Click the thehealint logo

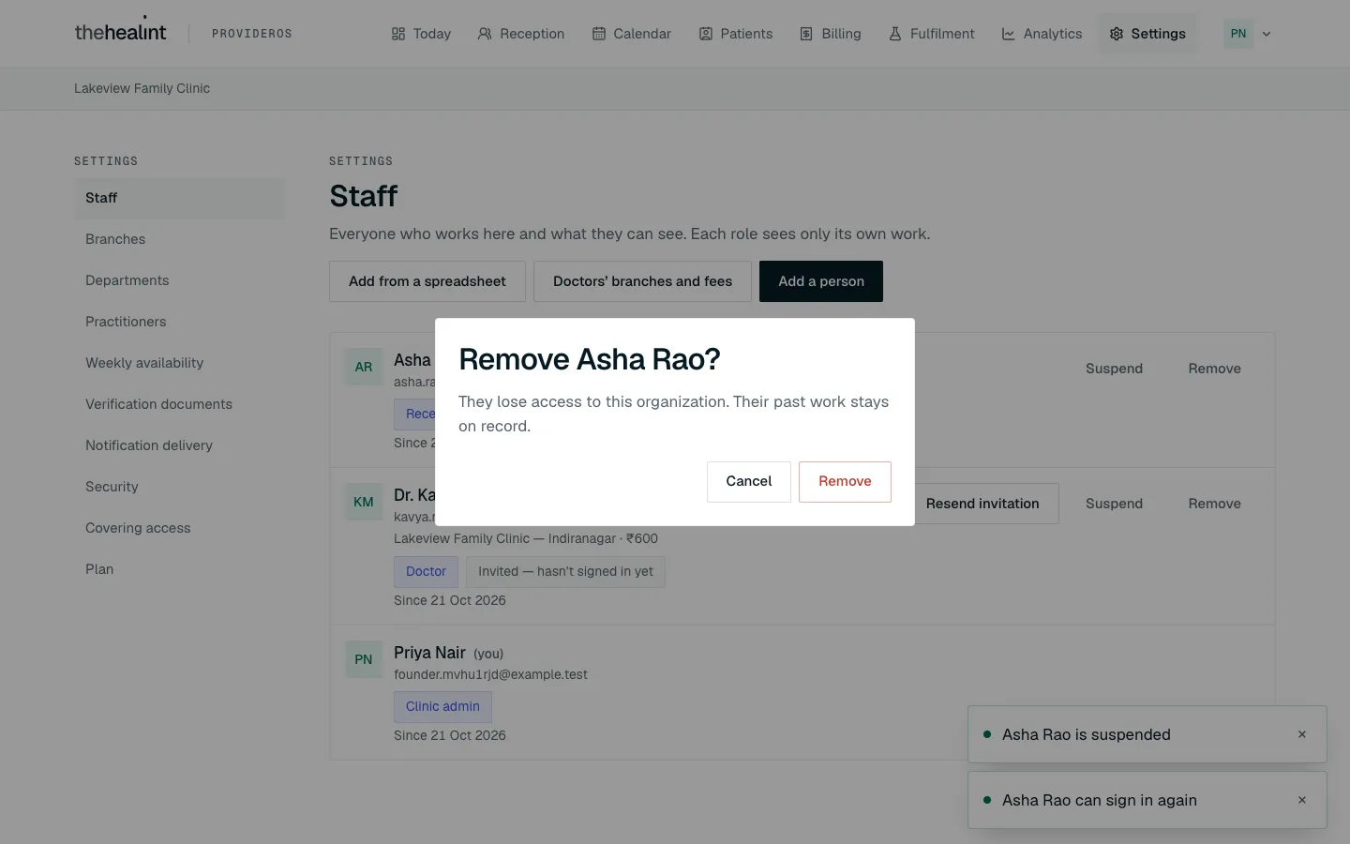[120, 32]
